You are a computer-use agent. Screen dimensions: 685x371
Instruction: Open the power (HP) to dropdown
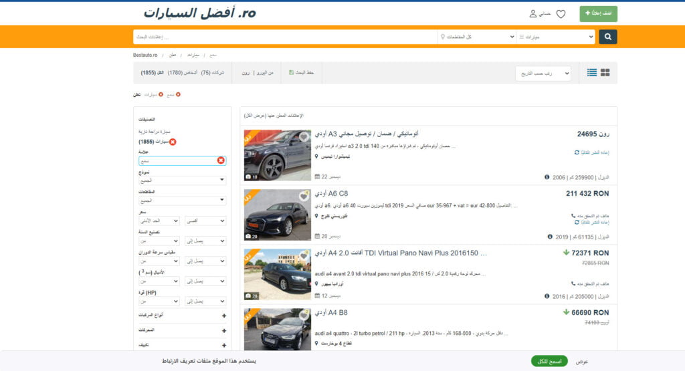click(x=205, y=301)
